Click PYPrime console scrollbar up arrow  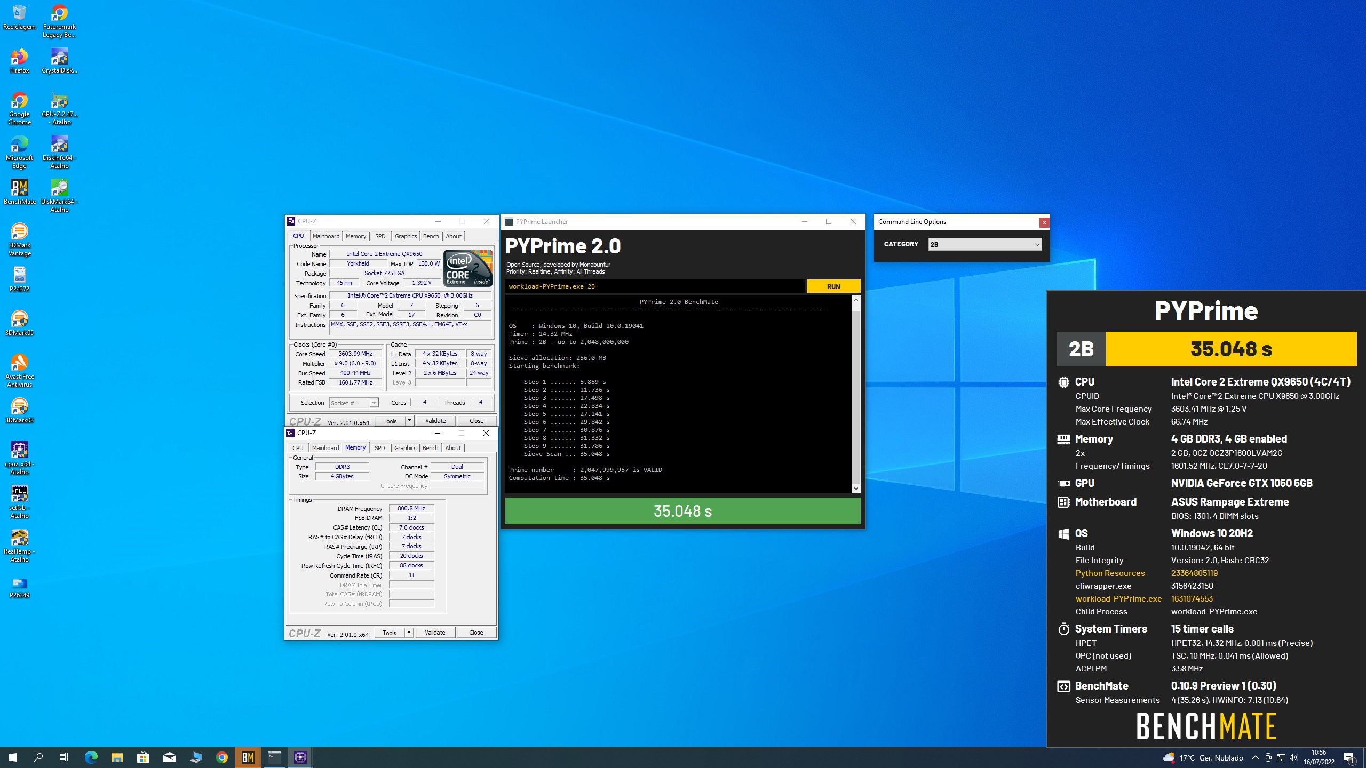point(856,300)
